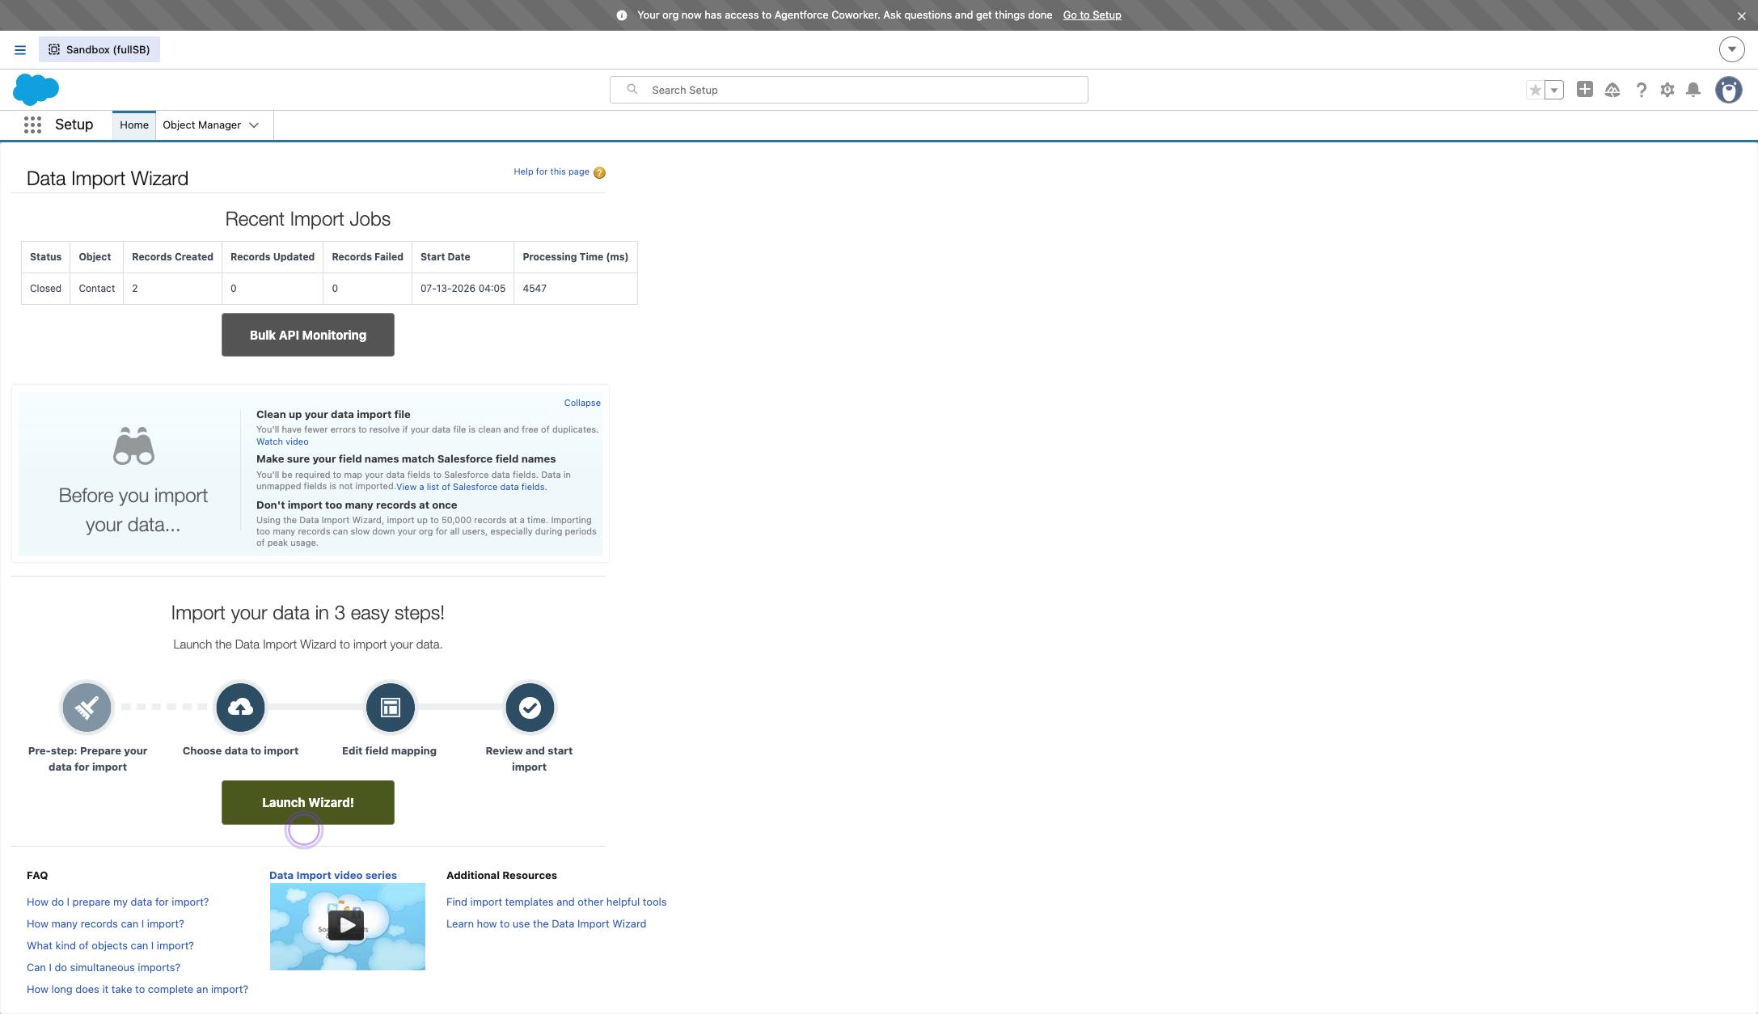Open the Object Manager tab
This screenshot has width=1758, height=1014.
tap(202, 125)
